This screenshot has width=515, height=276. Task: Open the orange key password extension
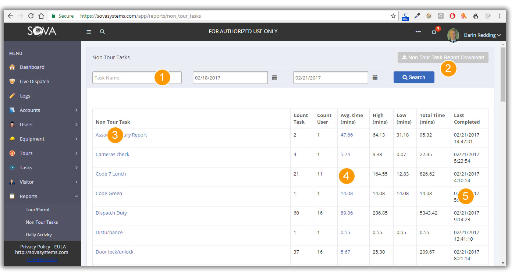tap(464, 16)
